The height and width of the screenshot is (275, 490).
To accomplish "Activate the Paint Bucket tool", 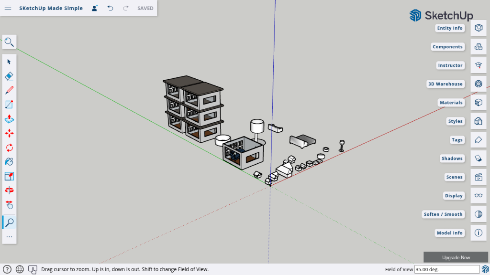I will pos(9,162).
